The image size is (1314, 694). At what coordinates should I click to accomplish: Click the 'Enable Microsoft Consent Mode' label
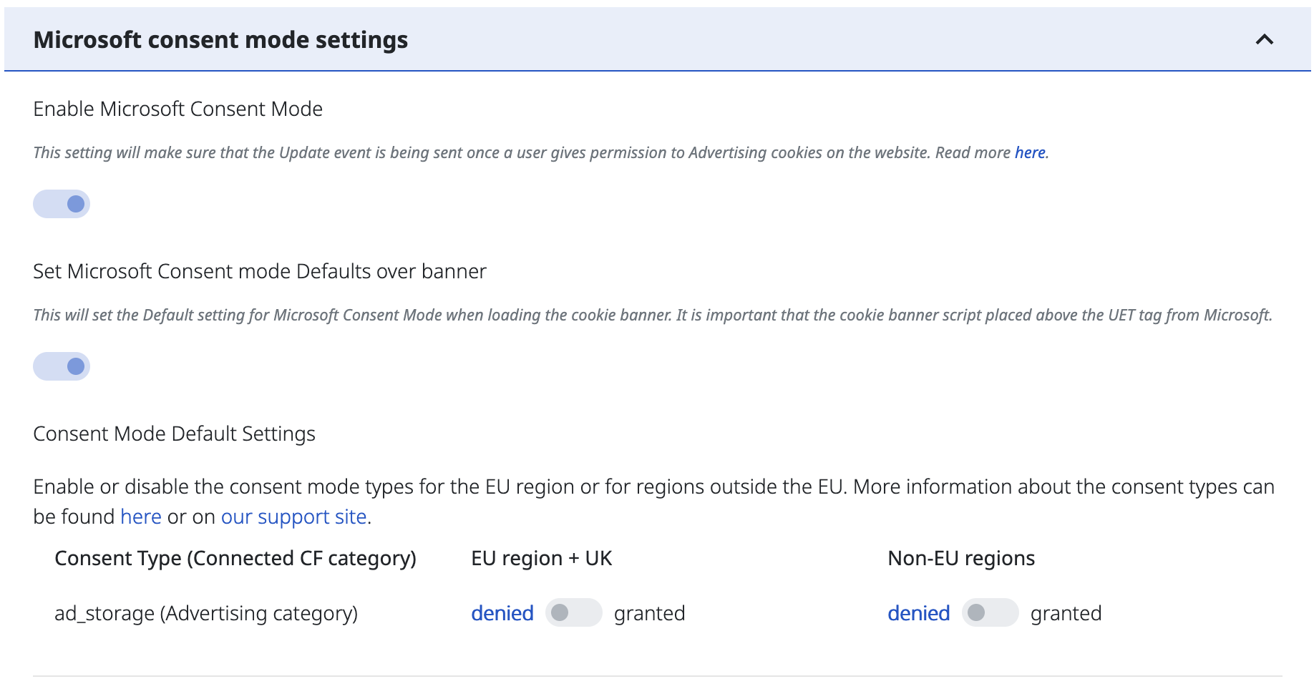pyautogui.click(x=177, y=109)
